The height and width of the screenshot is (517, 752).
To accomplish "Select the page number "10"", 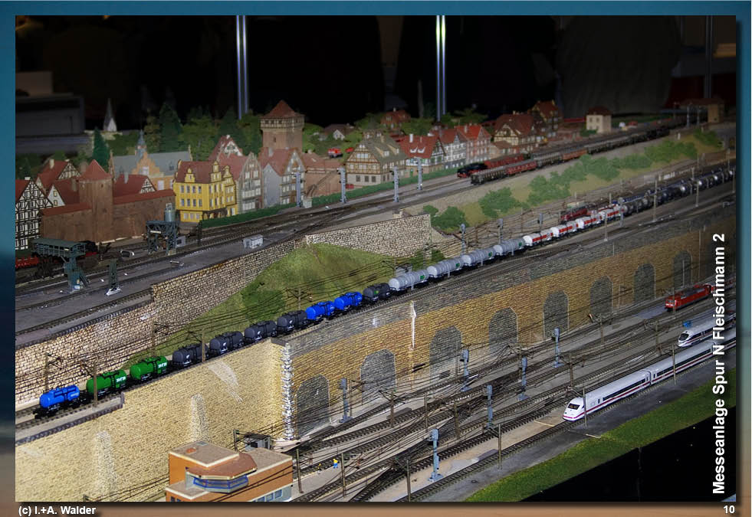I will (x=725, y=508).
